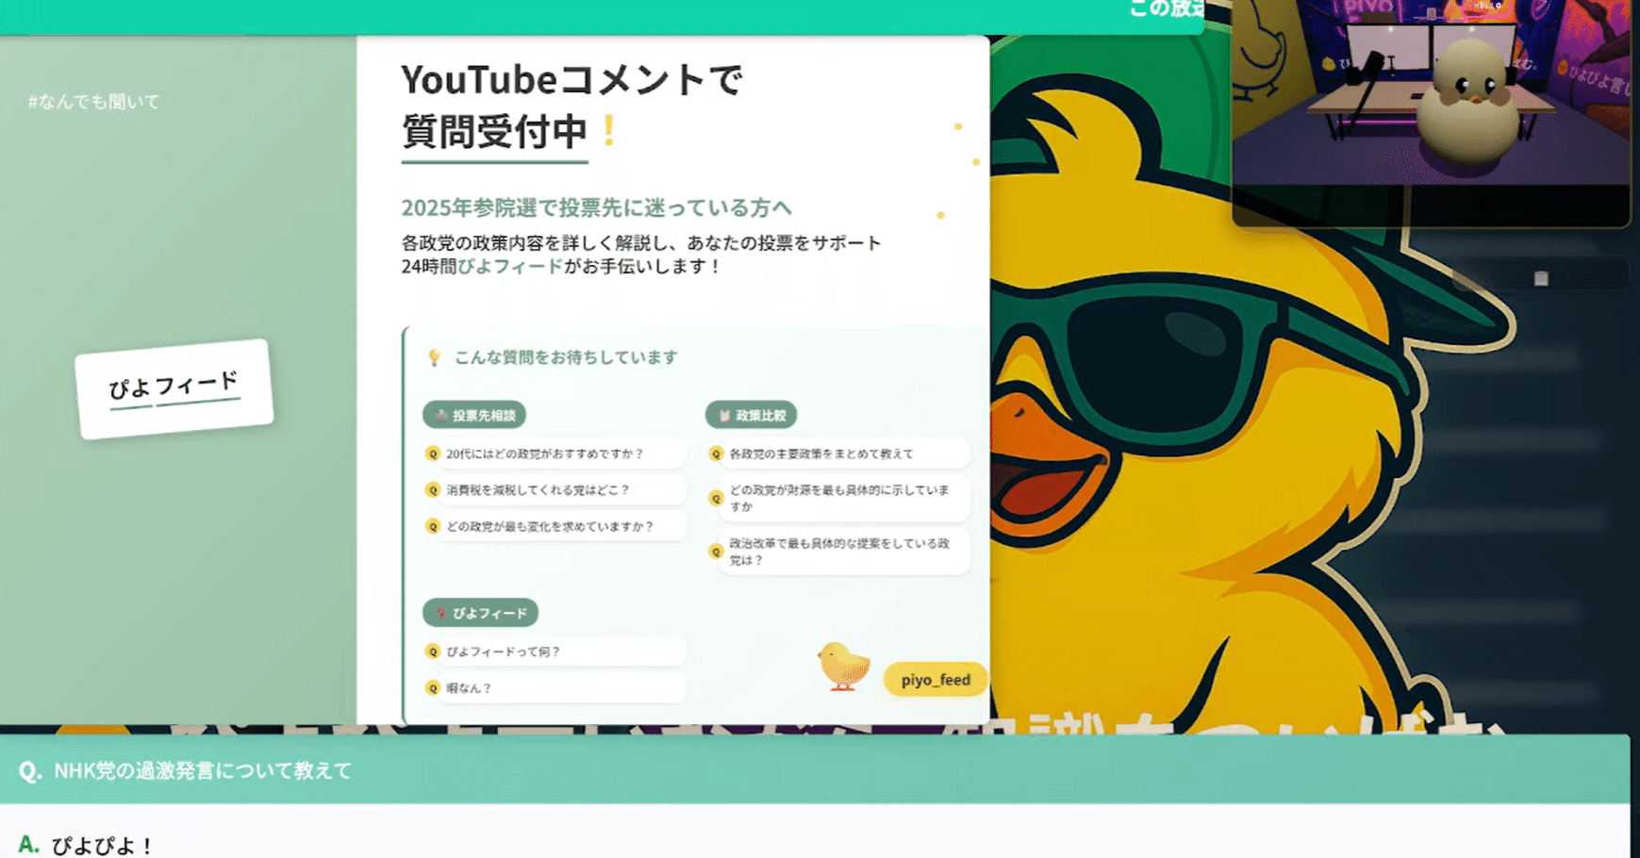
Task: Click the ballot box icon on 投票先相談 badge
Action: coord(443,415)
